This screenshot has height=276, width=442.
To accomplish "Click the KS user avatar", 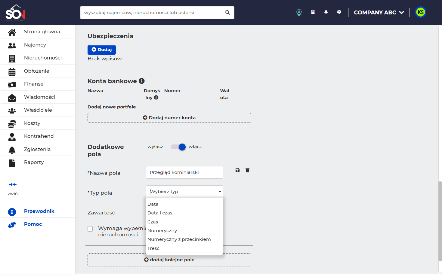I will click(421, 12).
